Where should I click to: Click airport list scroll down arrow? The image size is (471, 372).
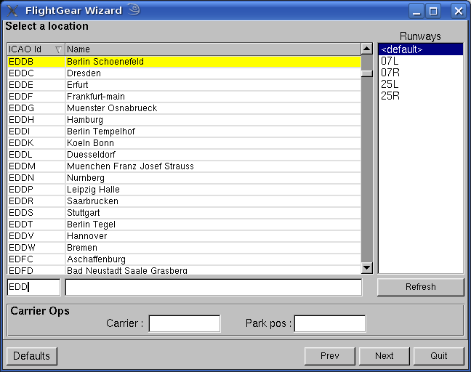[367, 267]
